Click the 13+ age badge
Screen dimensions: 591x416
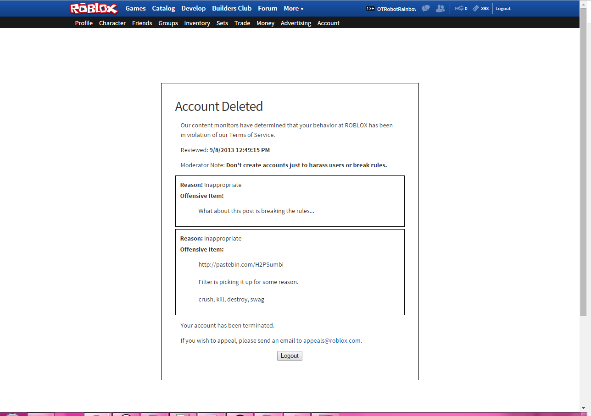tap(370, 9)
